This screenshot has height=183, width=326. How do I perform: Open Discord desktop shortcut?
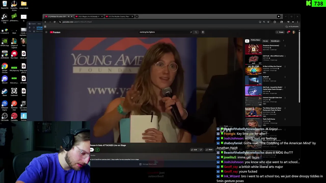click(5, 80)
